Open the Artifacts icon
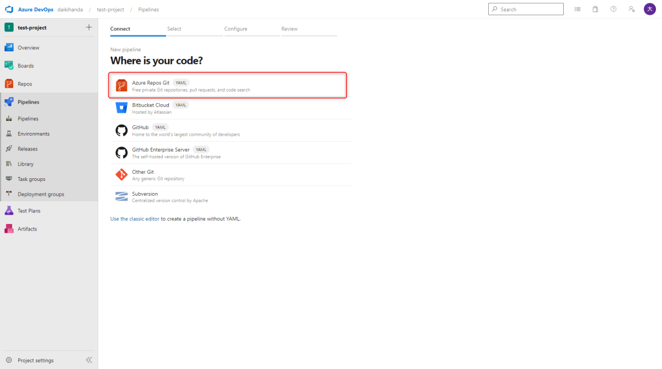The width and height of the screenshot is (662, 369). pos(9,229)
